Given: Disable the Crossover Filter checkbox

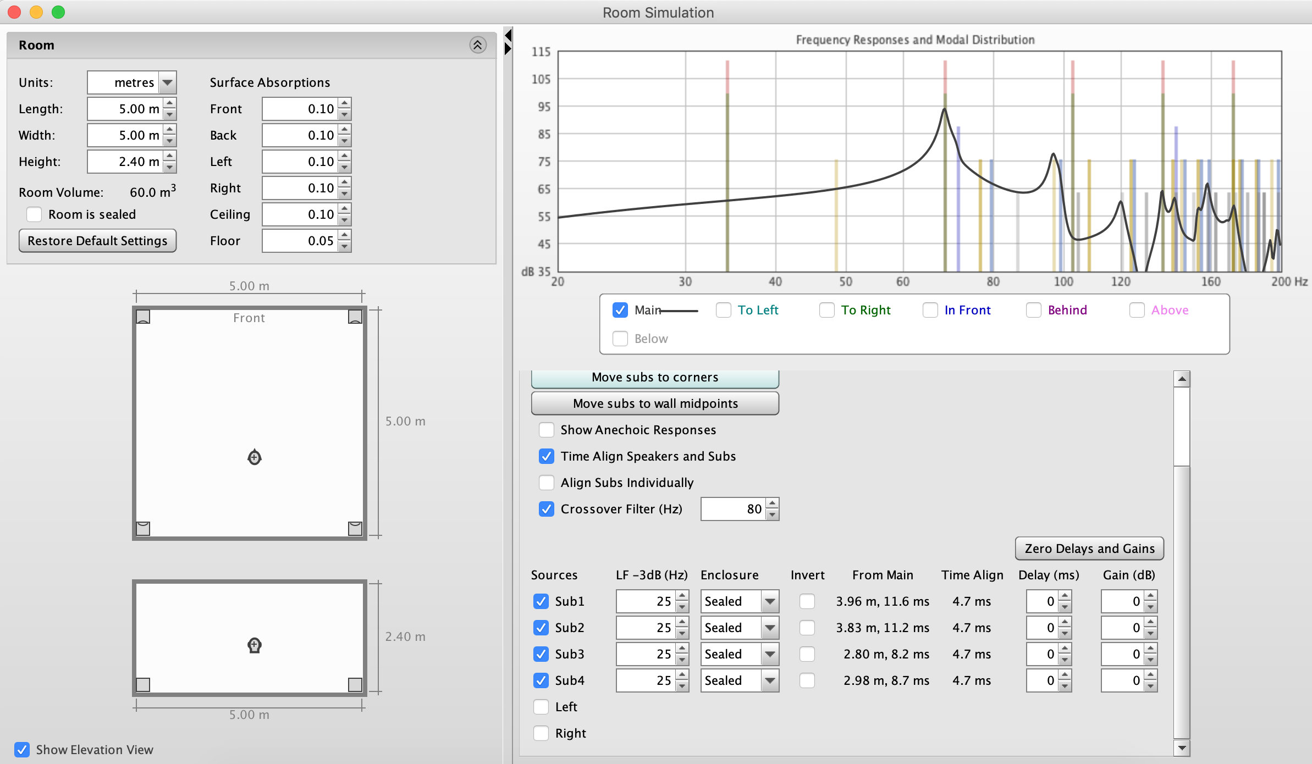Looking at the screenshot, I should (x=547, y=509).
